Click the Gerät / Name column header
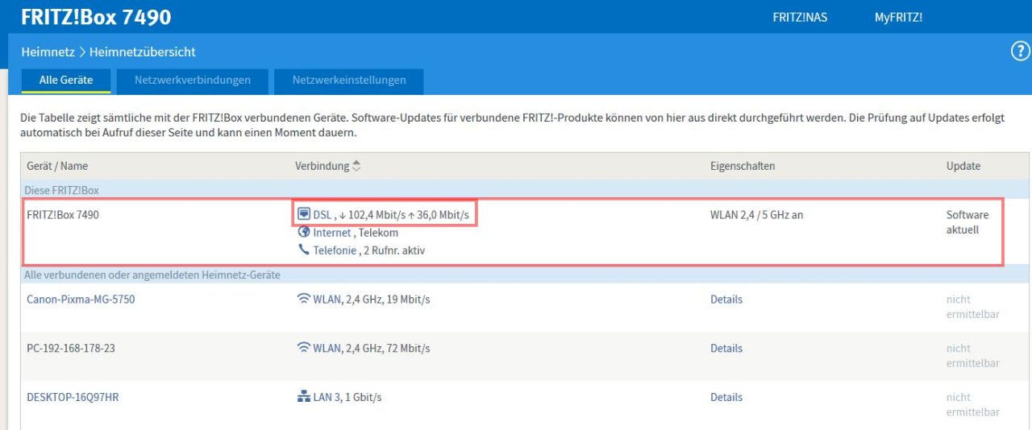Image resolution: width=1032 pixels, height=430 pixels. coord(57,166)
